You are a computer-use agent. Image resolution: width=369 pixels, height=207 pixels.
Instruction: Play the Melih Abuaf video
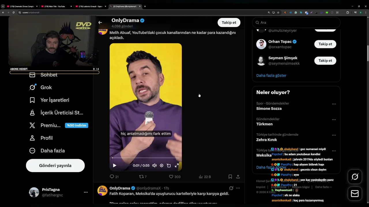click(x=114, y=165)
